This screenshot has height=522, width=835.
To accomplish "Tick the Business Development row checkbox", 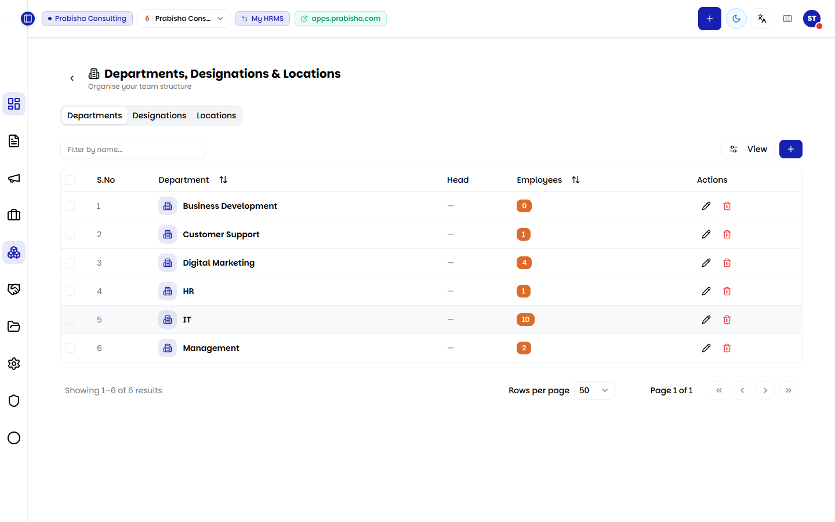I will pos(70,206).
